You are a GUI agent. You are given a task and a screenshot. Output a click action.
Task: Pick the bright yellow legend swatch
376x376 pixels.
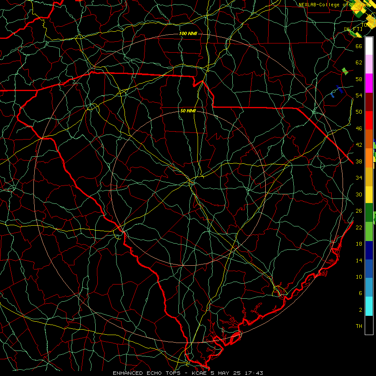pyautogui.click(x=369, y=195)
